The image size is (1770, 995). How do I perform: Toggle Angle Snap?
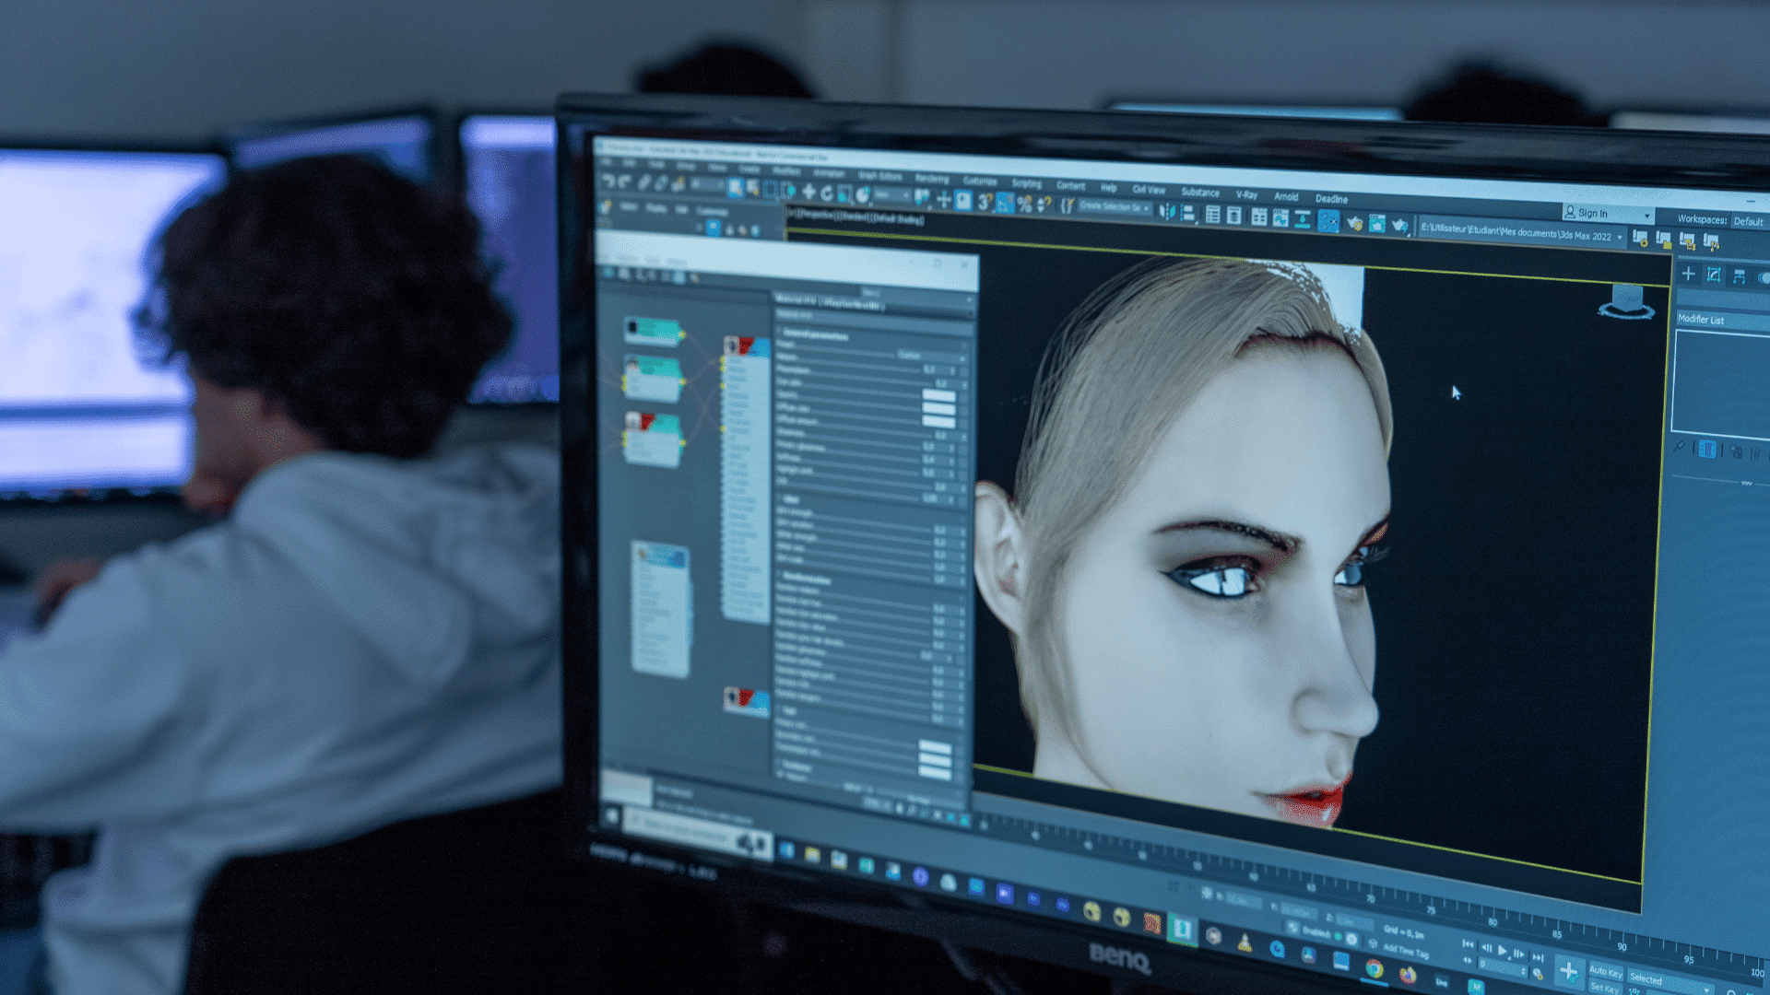[1005, 203]
